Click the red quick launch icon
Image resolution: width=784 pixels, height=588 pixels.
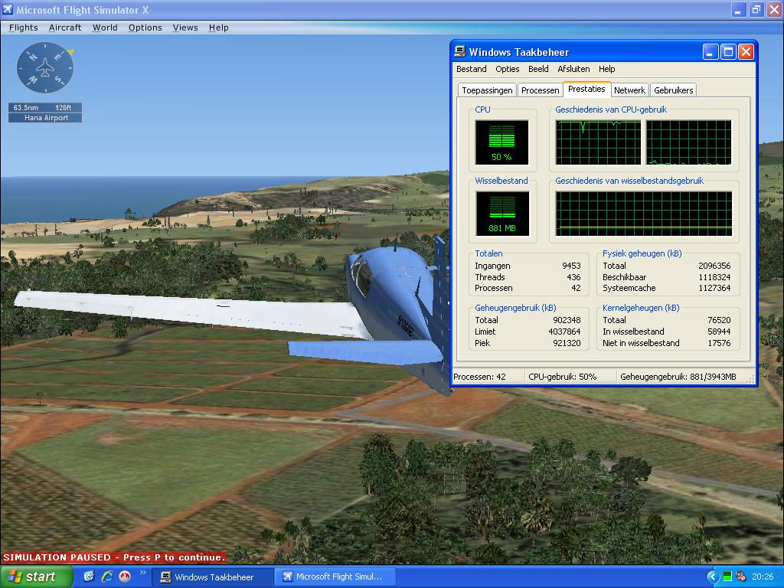[x=125, y=577]
